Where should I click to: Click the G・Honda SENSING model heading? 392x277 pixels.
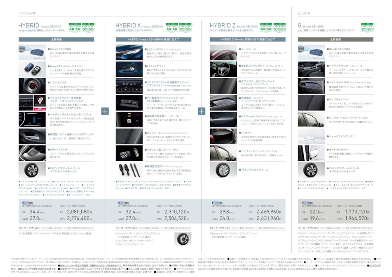click(311, 26)
